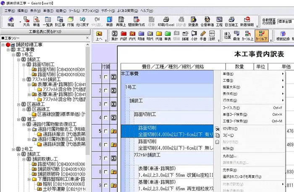Collapse the 2号工 tree node
The height and width of the screenshot is (192, 294).
tap(13, 149)
